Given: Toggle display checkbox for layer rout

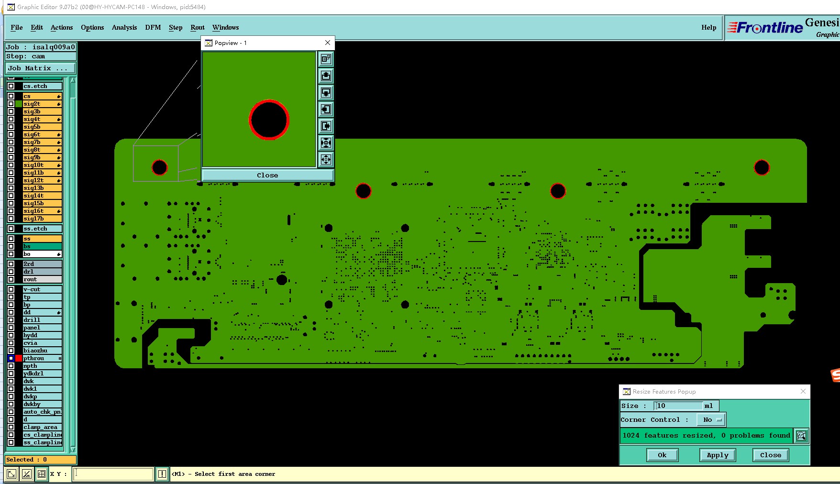Looking at the screenshot, I should (11, 279).
